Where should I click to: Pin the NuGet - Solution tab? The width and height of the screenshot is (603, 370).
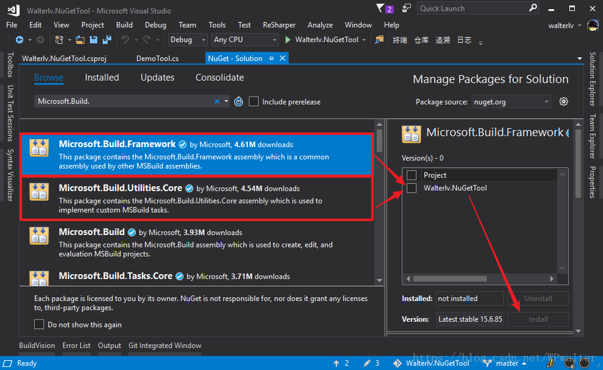click(x=271, y=59)
